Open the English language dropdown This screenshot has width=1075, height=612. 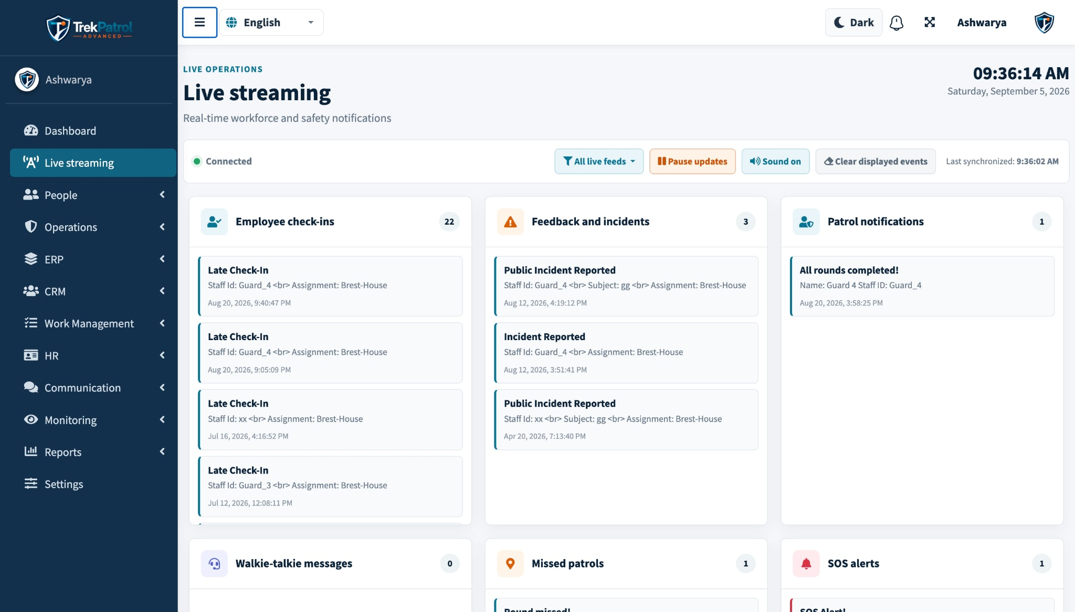tap(271, 23)
